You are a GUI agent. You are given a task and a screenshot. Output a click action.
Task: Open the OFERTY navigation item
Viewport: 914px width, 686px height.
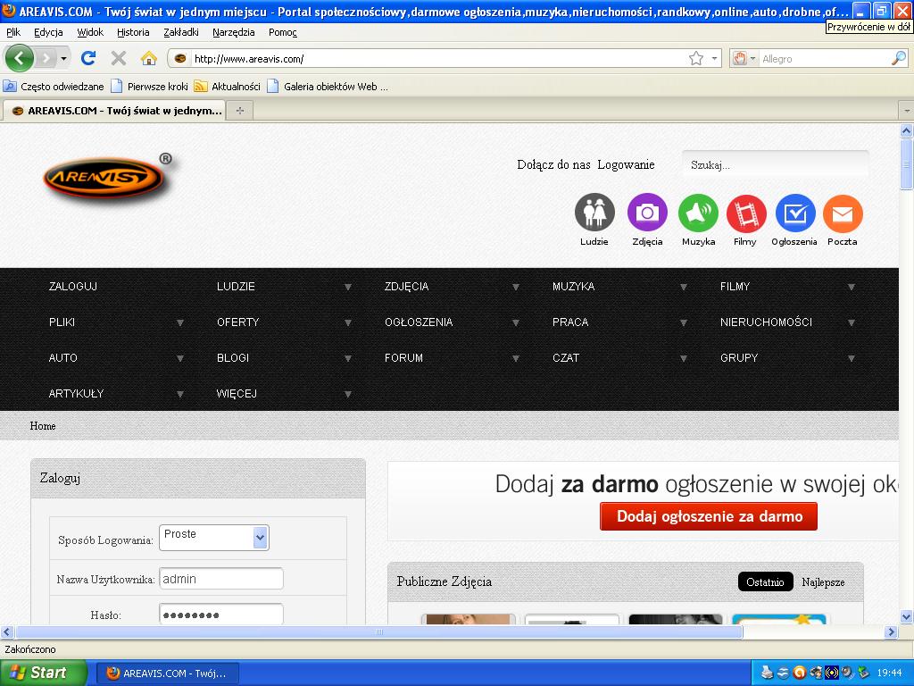[237, 322]
